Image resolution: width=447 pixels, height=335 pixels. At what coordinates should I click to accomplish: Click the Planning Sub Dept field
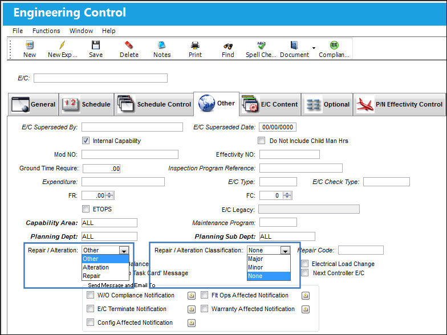287,236
